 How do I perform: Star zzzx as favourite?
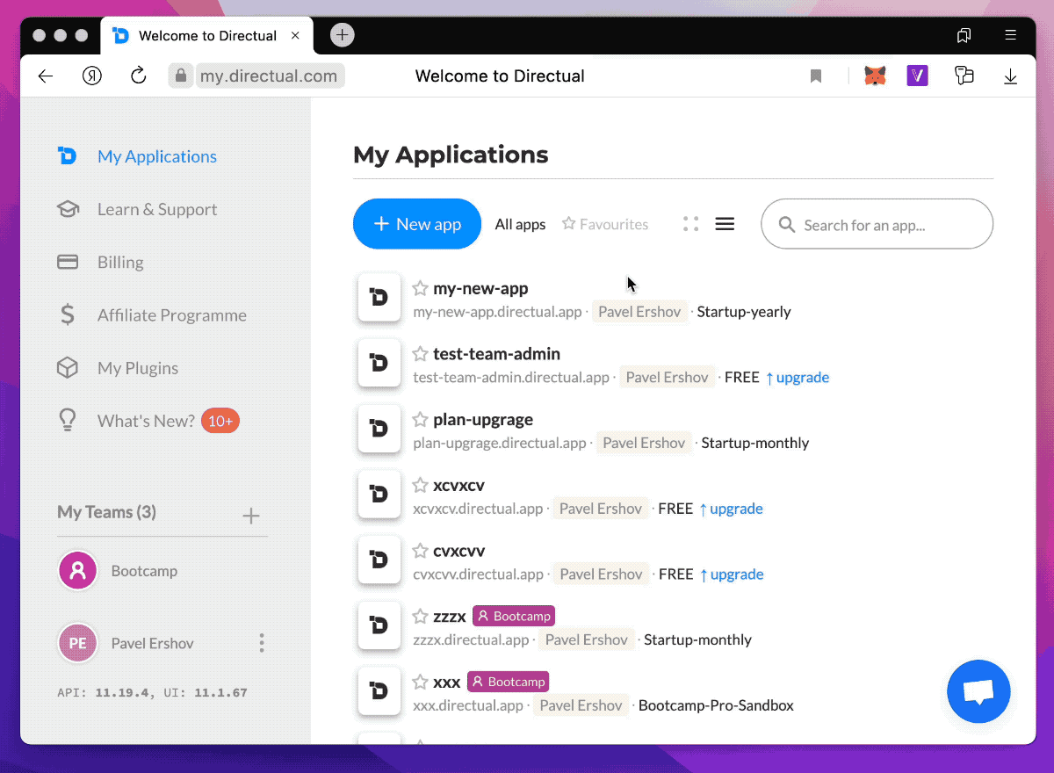click(x=421, y=616)
